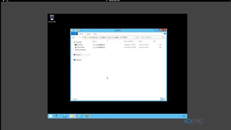Navigate to logs in the breadcrumb path
Image resolution: width=231 pixels, height=130 pixels.
110,38
